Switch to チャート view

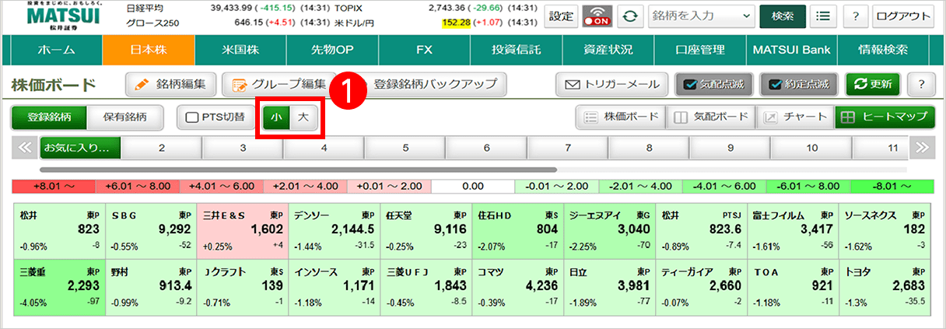click(794, 117)
